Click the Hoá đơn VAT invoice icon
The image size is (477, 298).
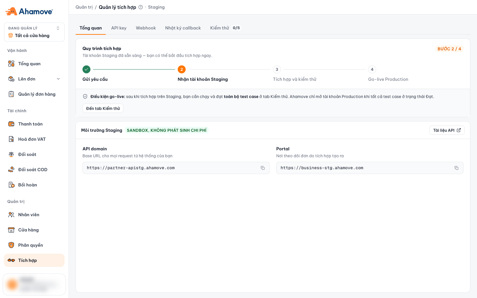11,139
